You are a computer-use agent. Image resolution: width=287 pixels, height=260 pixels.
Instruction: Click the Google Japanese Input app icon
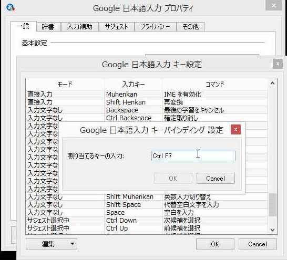pyautogui.click(x=11, y=8)
